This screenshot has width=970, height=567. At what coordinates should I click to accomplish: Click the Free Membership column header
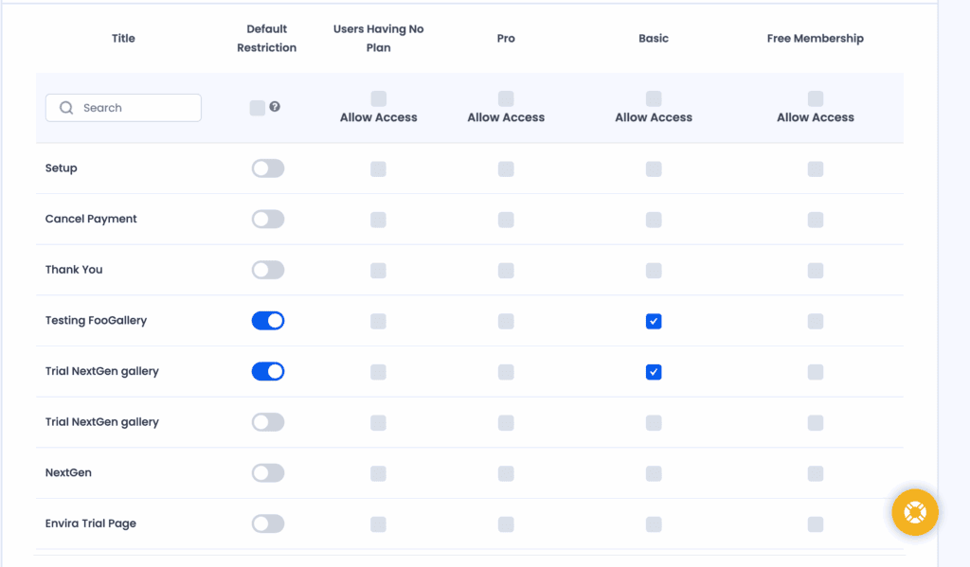point(816,38)
